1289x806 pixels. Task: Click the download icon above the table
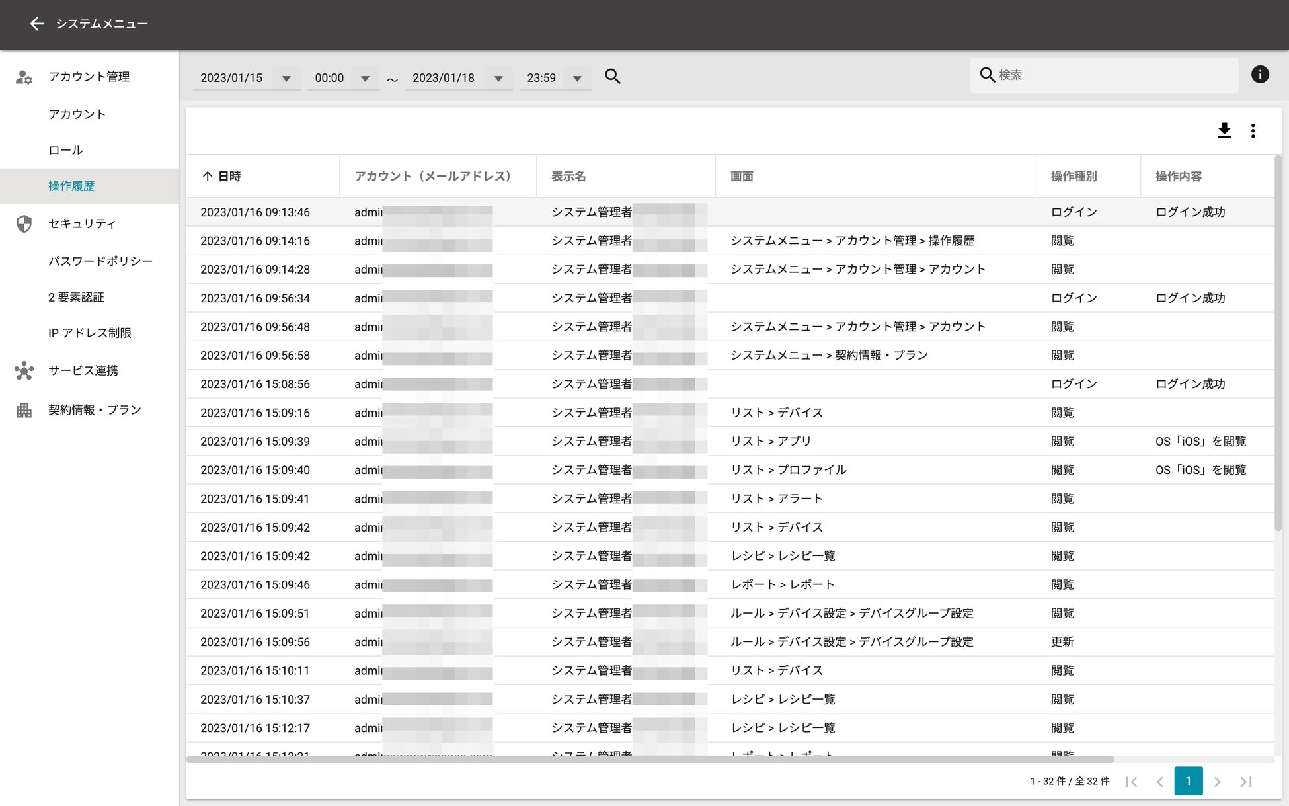(x=1224, y=130)
